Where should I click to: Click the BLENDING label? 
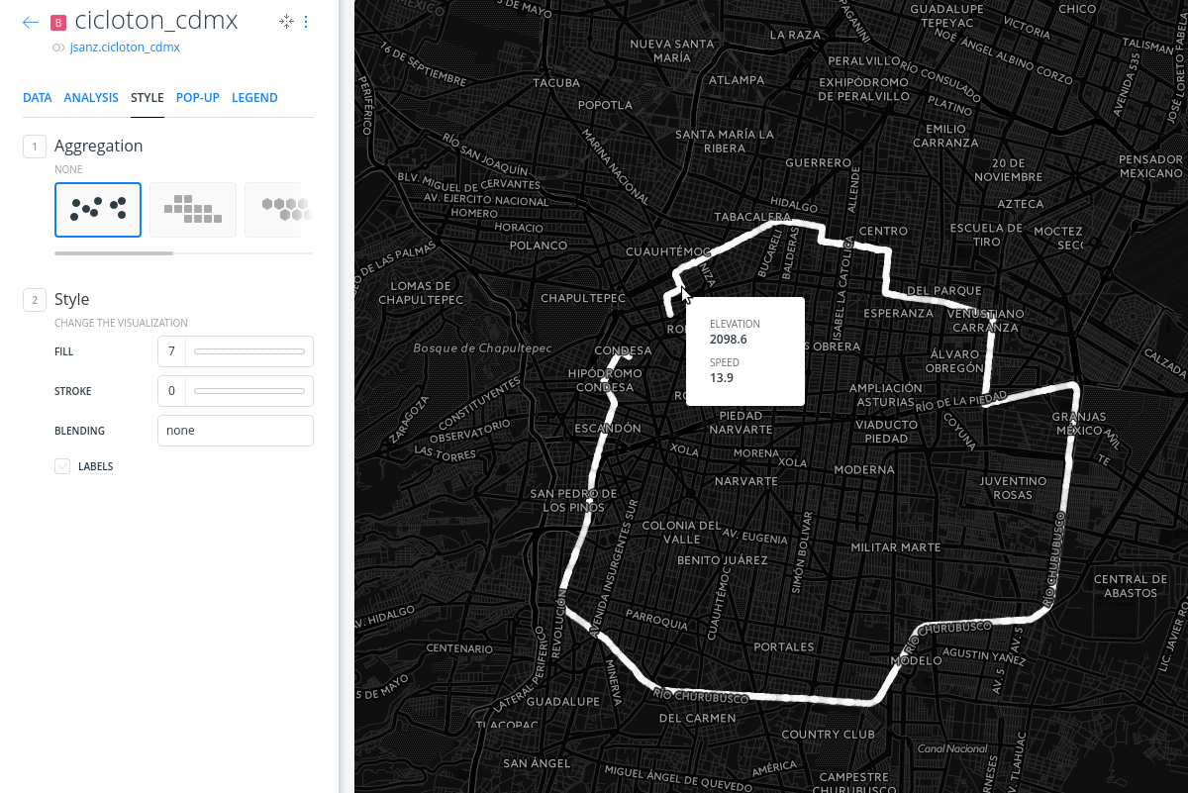tap(79, 431)
